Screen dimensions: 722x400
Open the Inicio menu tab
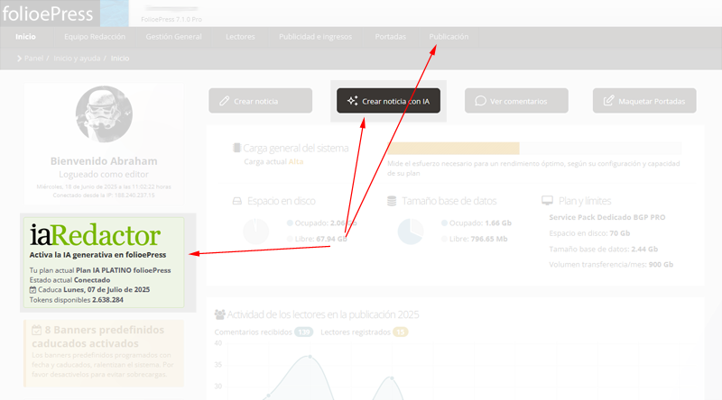25,37
